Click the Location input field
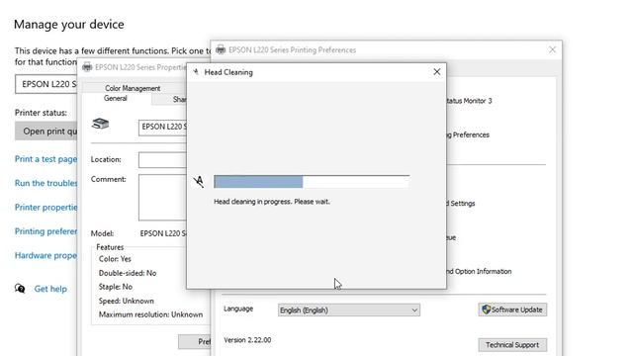The height and width of the screenshot is (356, 633). [x=162, y=160]
